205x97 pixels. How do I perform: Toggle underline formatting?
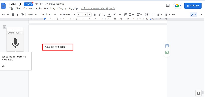[104, 15]
